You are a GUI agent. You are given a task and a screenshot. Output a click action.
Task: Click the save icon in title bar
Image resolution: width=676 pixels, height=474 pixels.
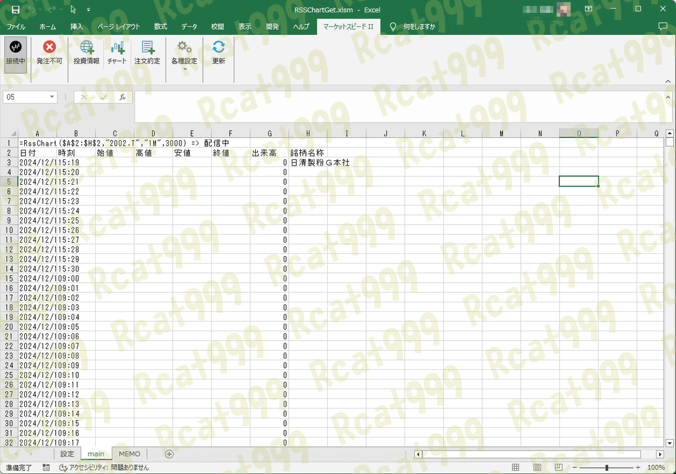(x=16, y=10)
